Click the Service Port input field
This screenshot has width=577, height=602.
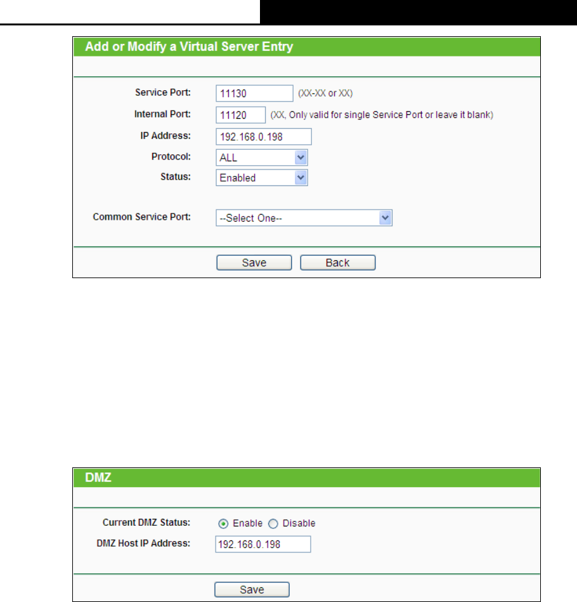click(254, 93)
